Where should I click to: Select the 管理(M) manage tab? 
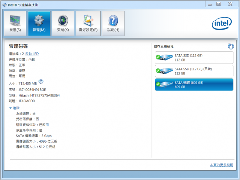point(39,24)
